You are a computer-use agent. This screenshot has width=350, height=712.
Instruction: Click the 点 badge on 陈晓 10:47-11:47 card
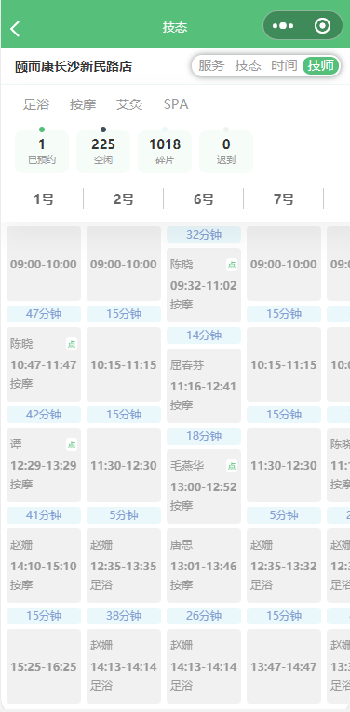coord(72,344)
